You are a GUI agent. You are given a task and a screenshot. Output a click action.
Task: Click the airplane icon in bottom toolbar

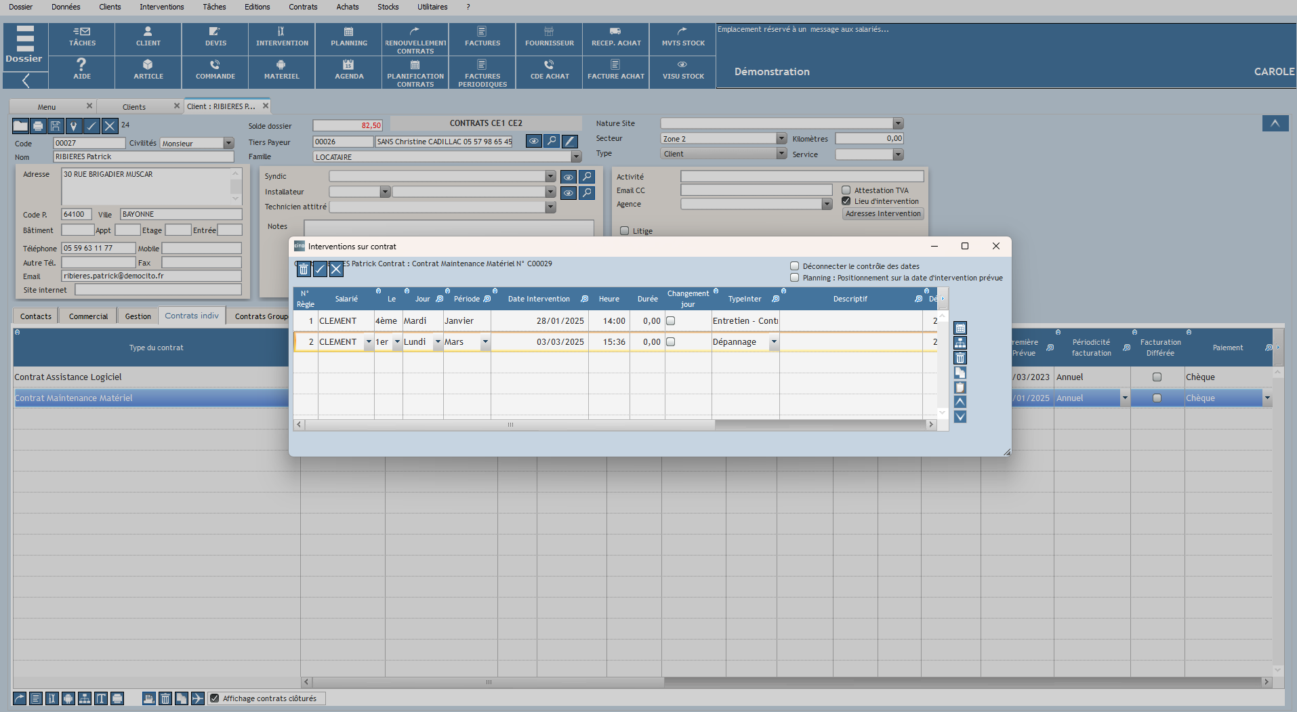tap(197, 698)
